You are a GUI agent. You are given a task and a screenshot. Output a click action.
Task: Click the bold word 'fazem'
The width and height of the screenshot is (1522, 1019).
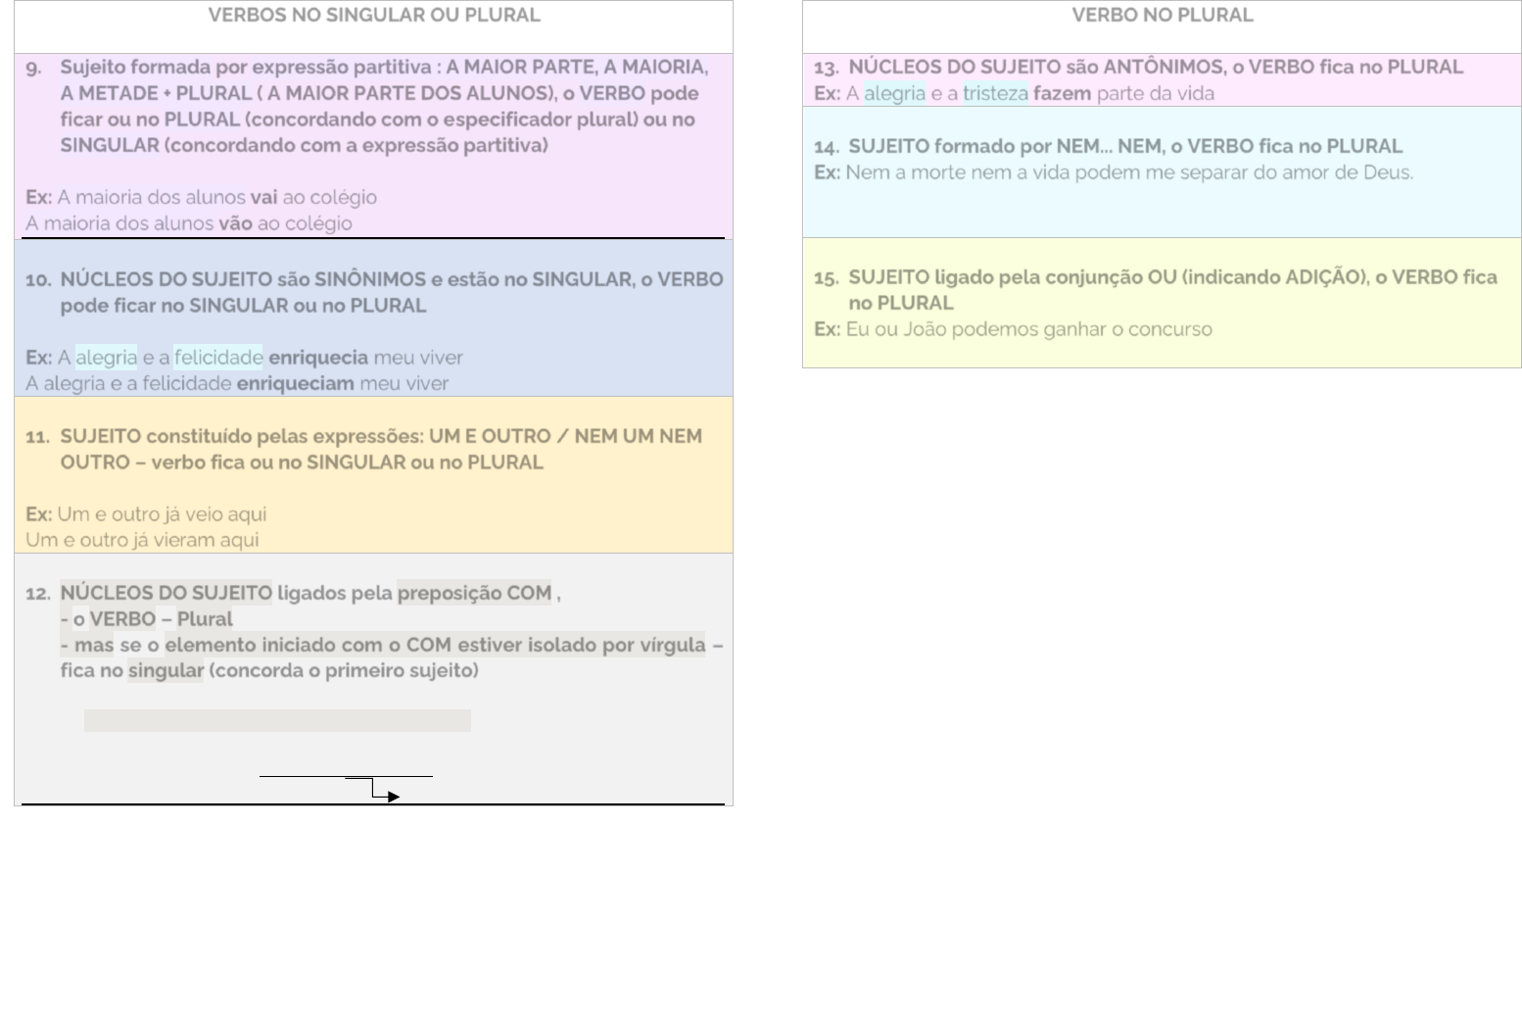click(x=1062, y=93)
